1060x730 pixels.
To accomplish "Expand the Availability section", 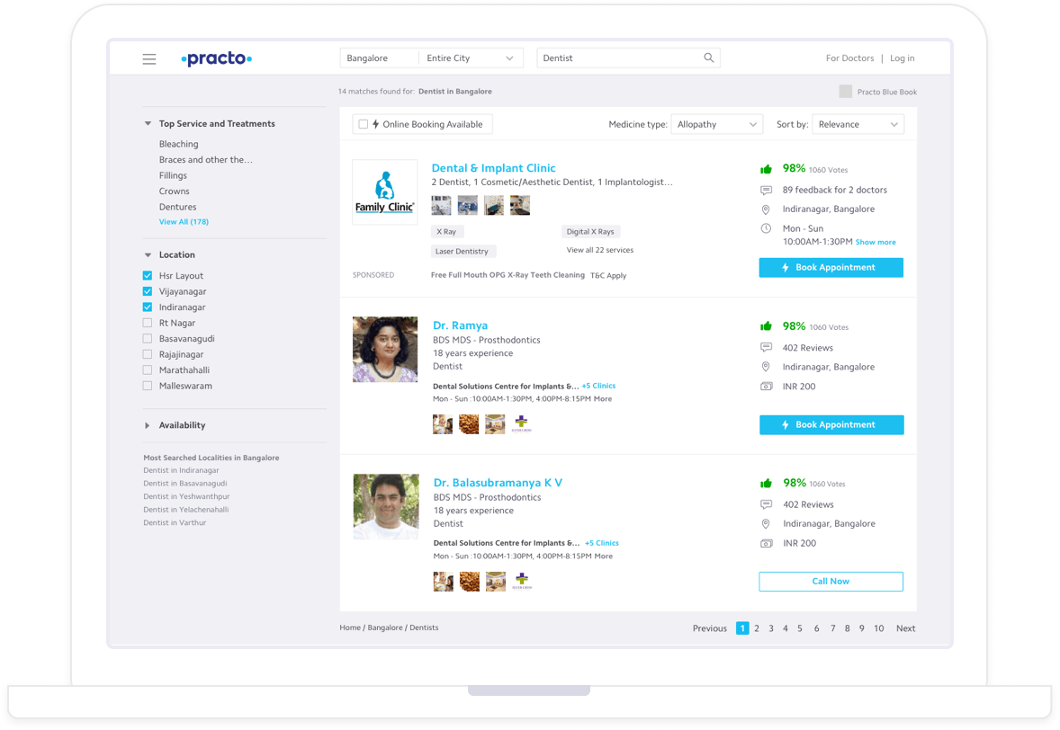I will pyautogui.click(x=148, y=425).
